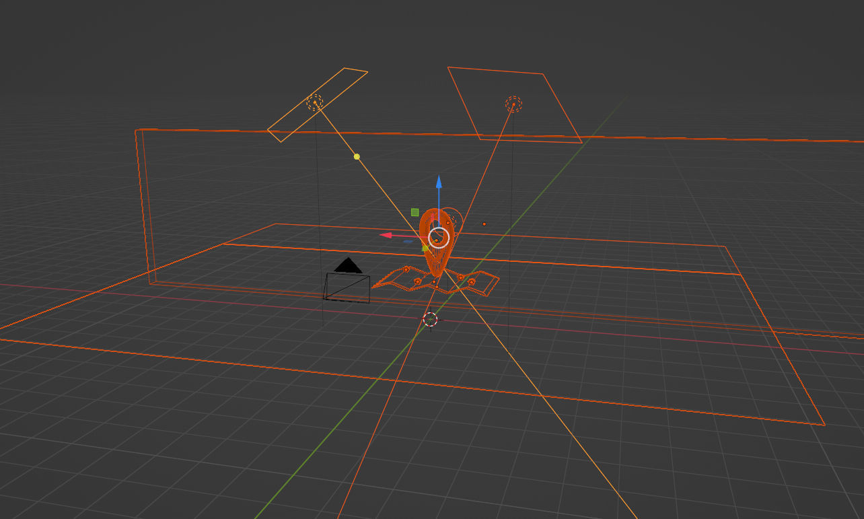Click the white move gizmo center circle
This screenshot has width=864, height=519.
(439, 236)
